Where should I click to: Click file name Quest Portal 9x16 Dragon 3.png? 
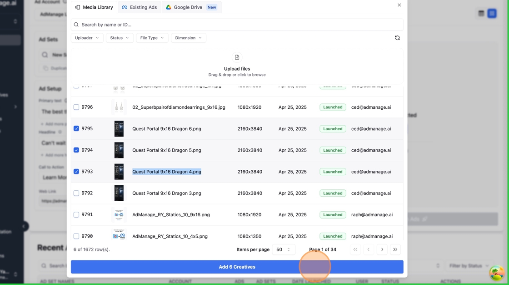[x=166, y=193]
